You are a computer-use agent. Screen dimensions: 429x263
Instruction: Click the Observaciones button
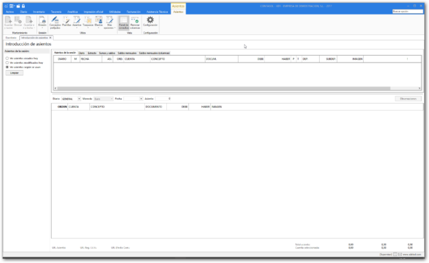click(408, 99)
